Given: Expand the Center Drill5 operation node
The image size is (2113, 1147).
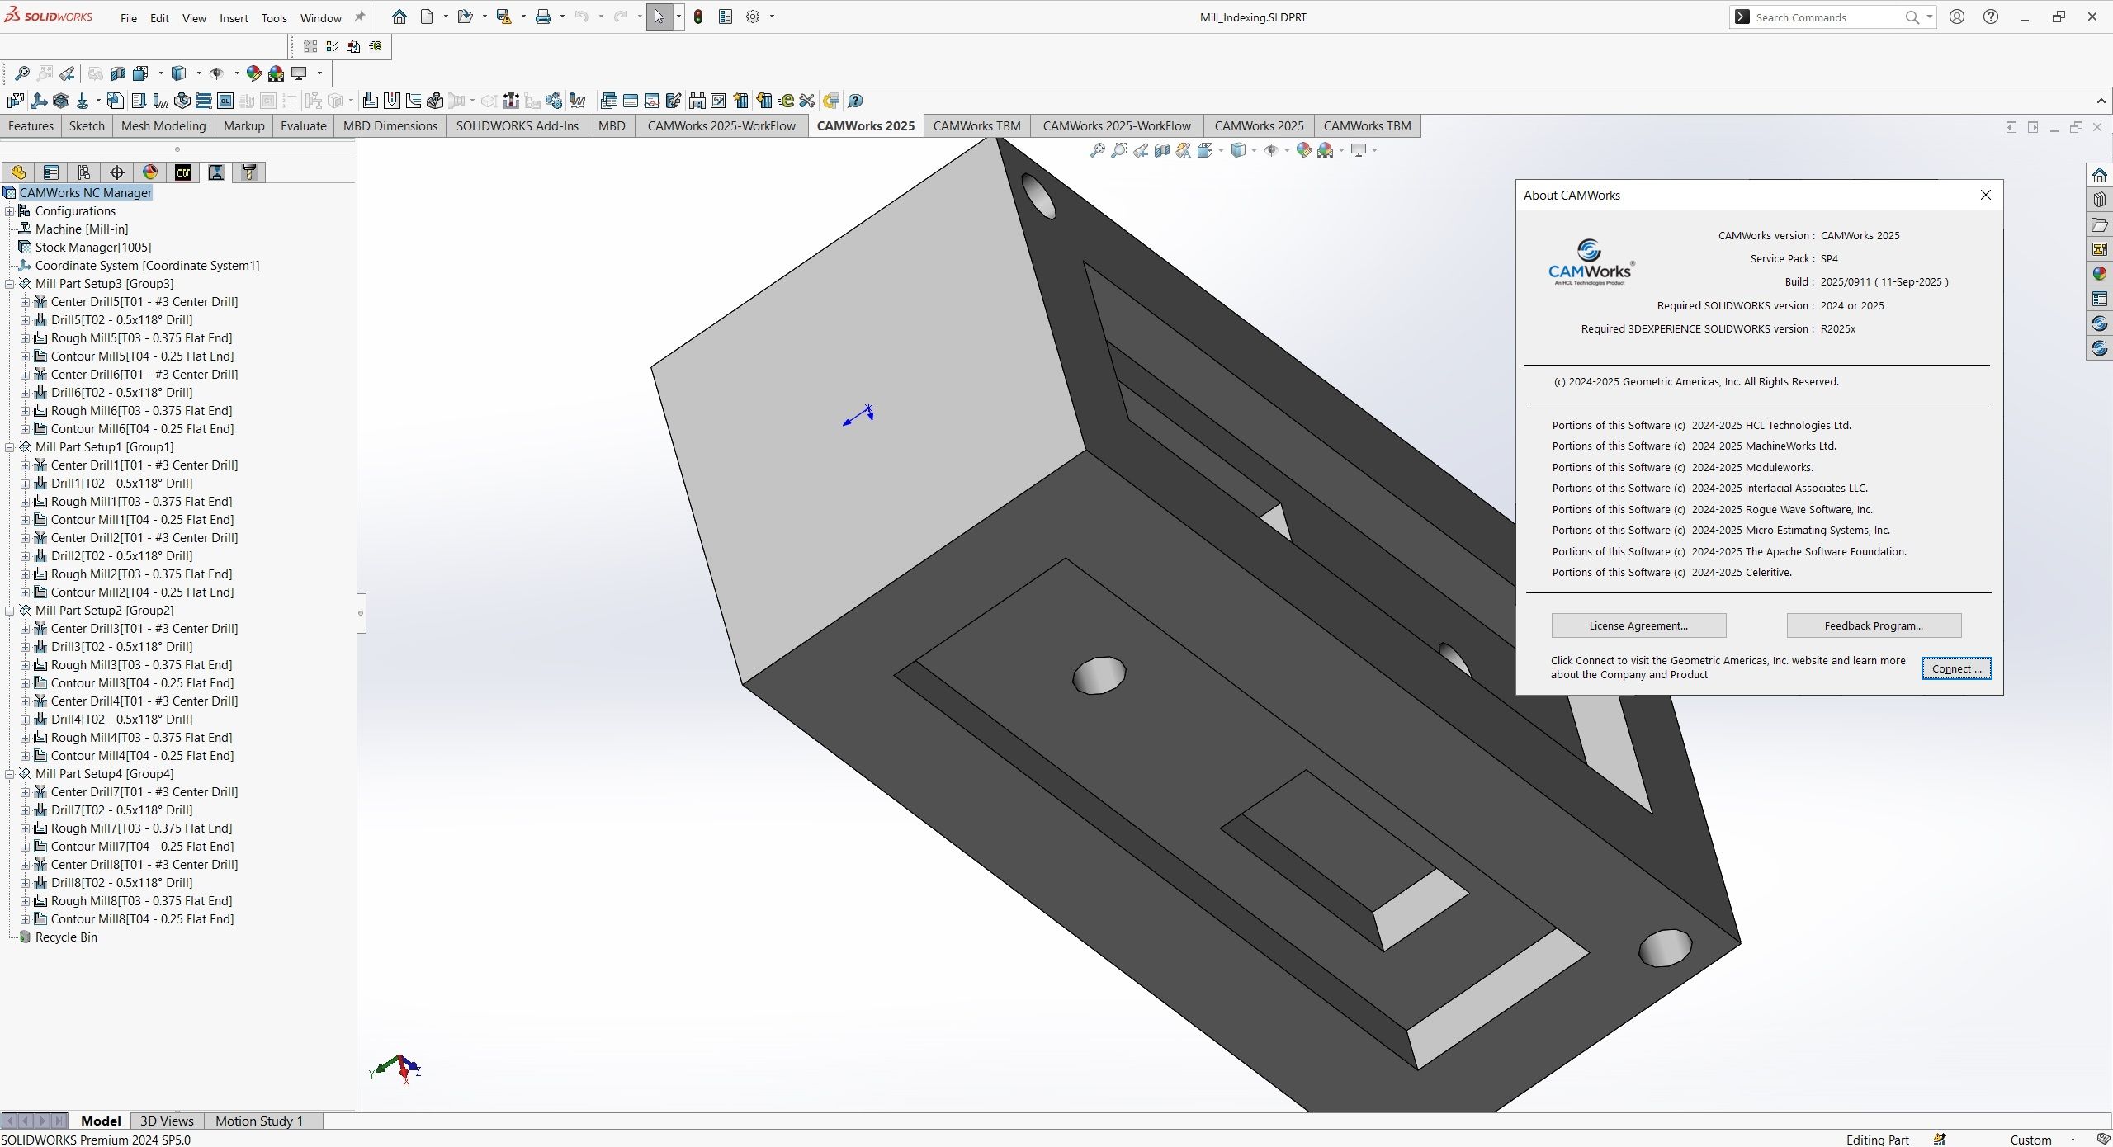Looking at the screenshot, I should 25,301.
